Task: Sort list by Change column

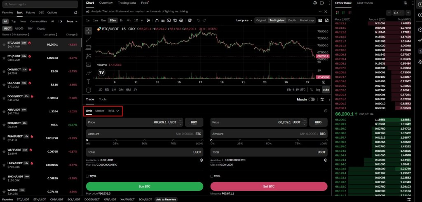Action: pyautogui.click(x=72, y=35)
